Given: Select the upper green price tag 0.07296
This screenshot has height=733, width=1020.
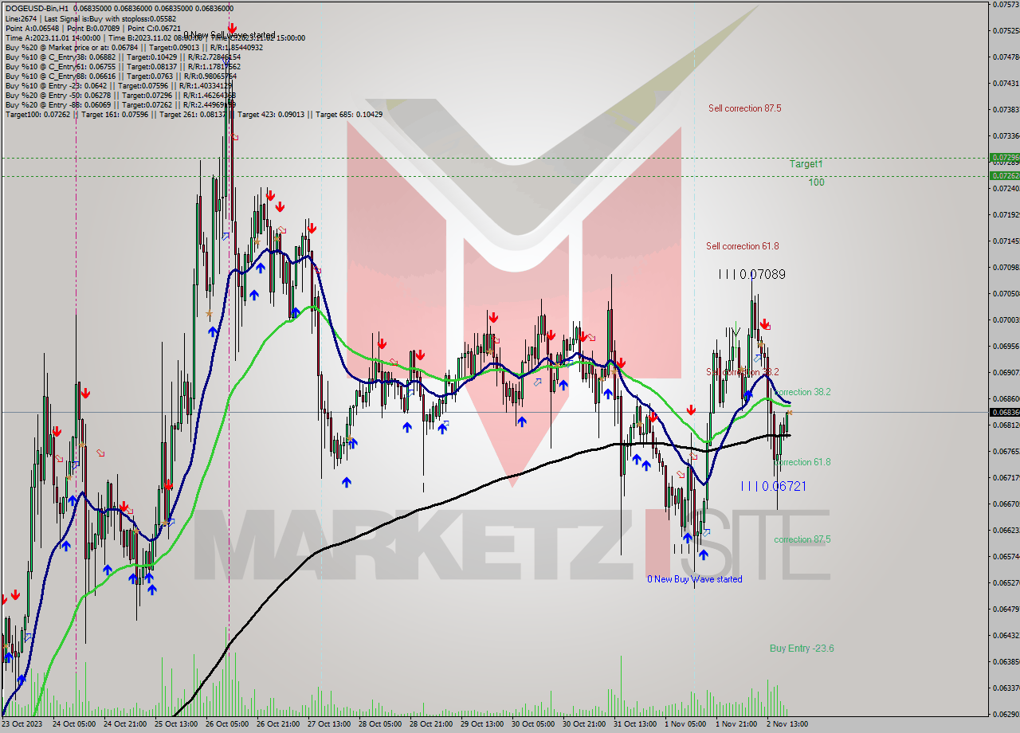Looking at the screenshot, I should coord(1004,158).
